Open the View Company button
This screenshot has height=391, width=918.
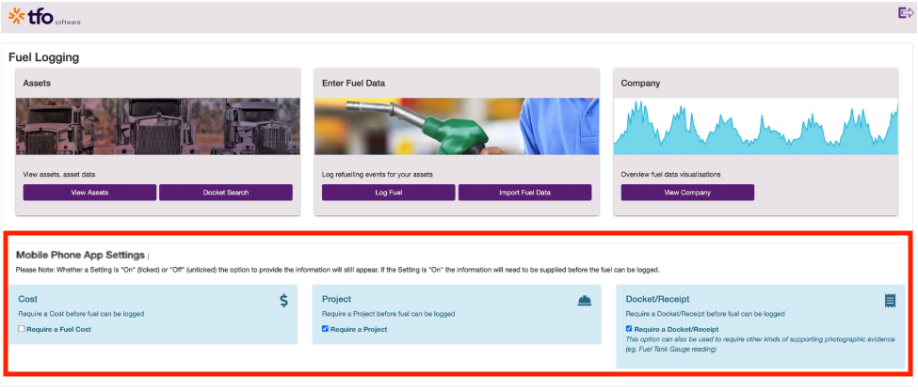click(687, 193)
